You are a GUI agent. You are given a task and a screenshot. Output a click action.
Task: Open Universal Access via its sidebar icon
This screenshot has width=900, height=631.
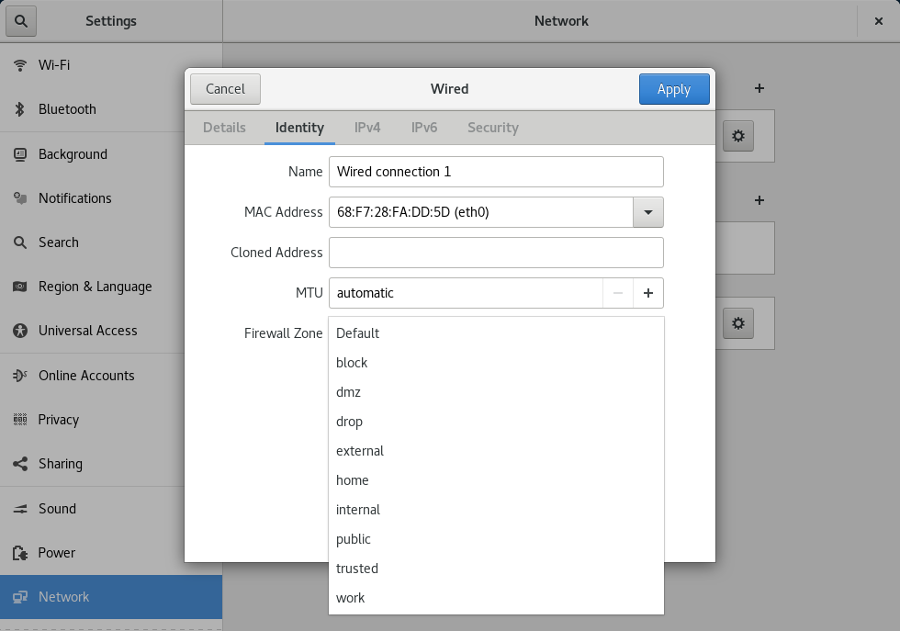coord(20,331)
